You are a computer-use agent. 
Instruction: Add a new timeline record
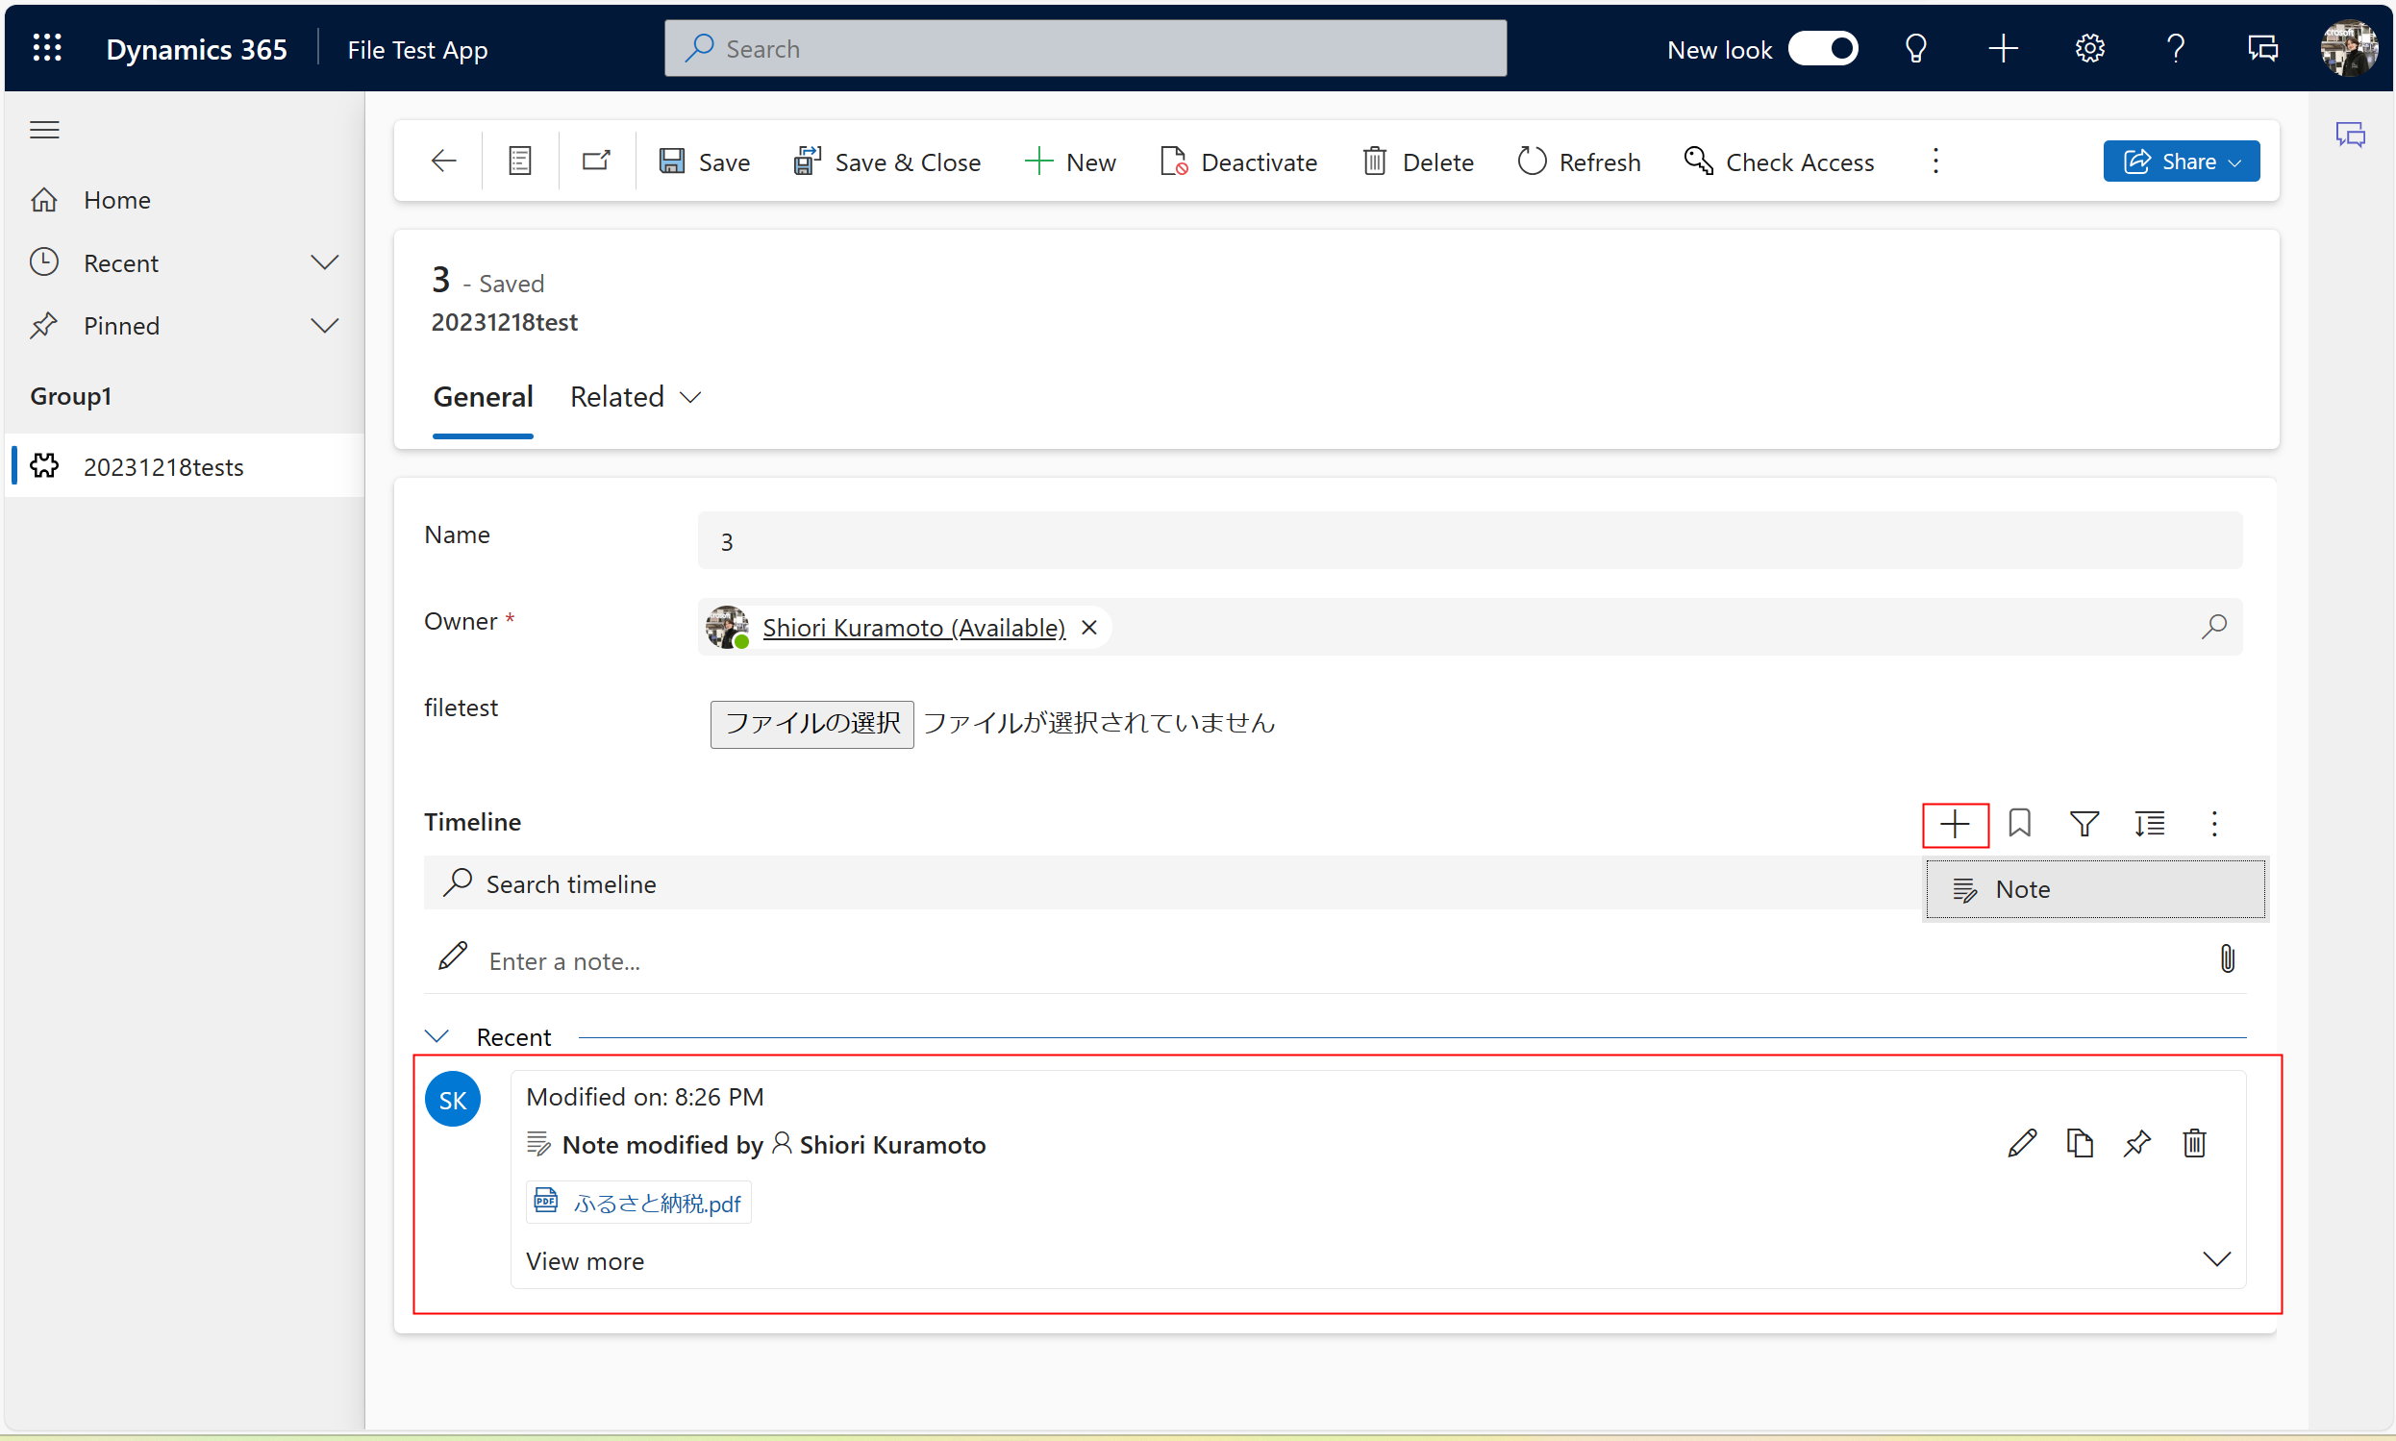tap(1954, 824)
